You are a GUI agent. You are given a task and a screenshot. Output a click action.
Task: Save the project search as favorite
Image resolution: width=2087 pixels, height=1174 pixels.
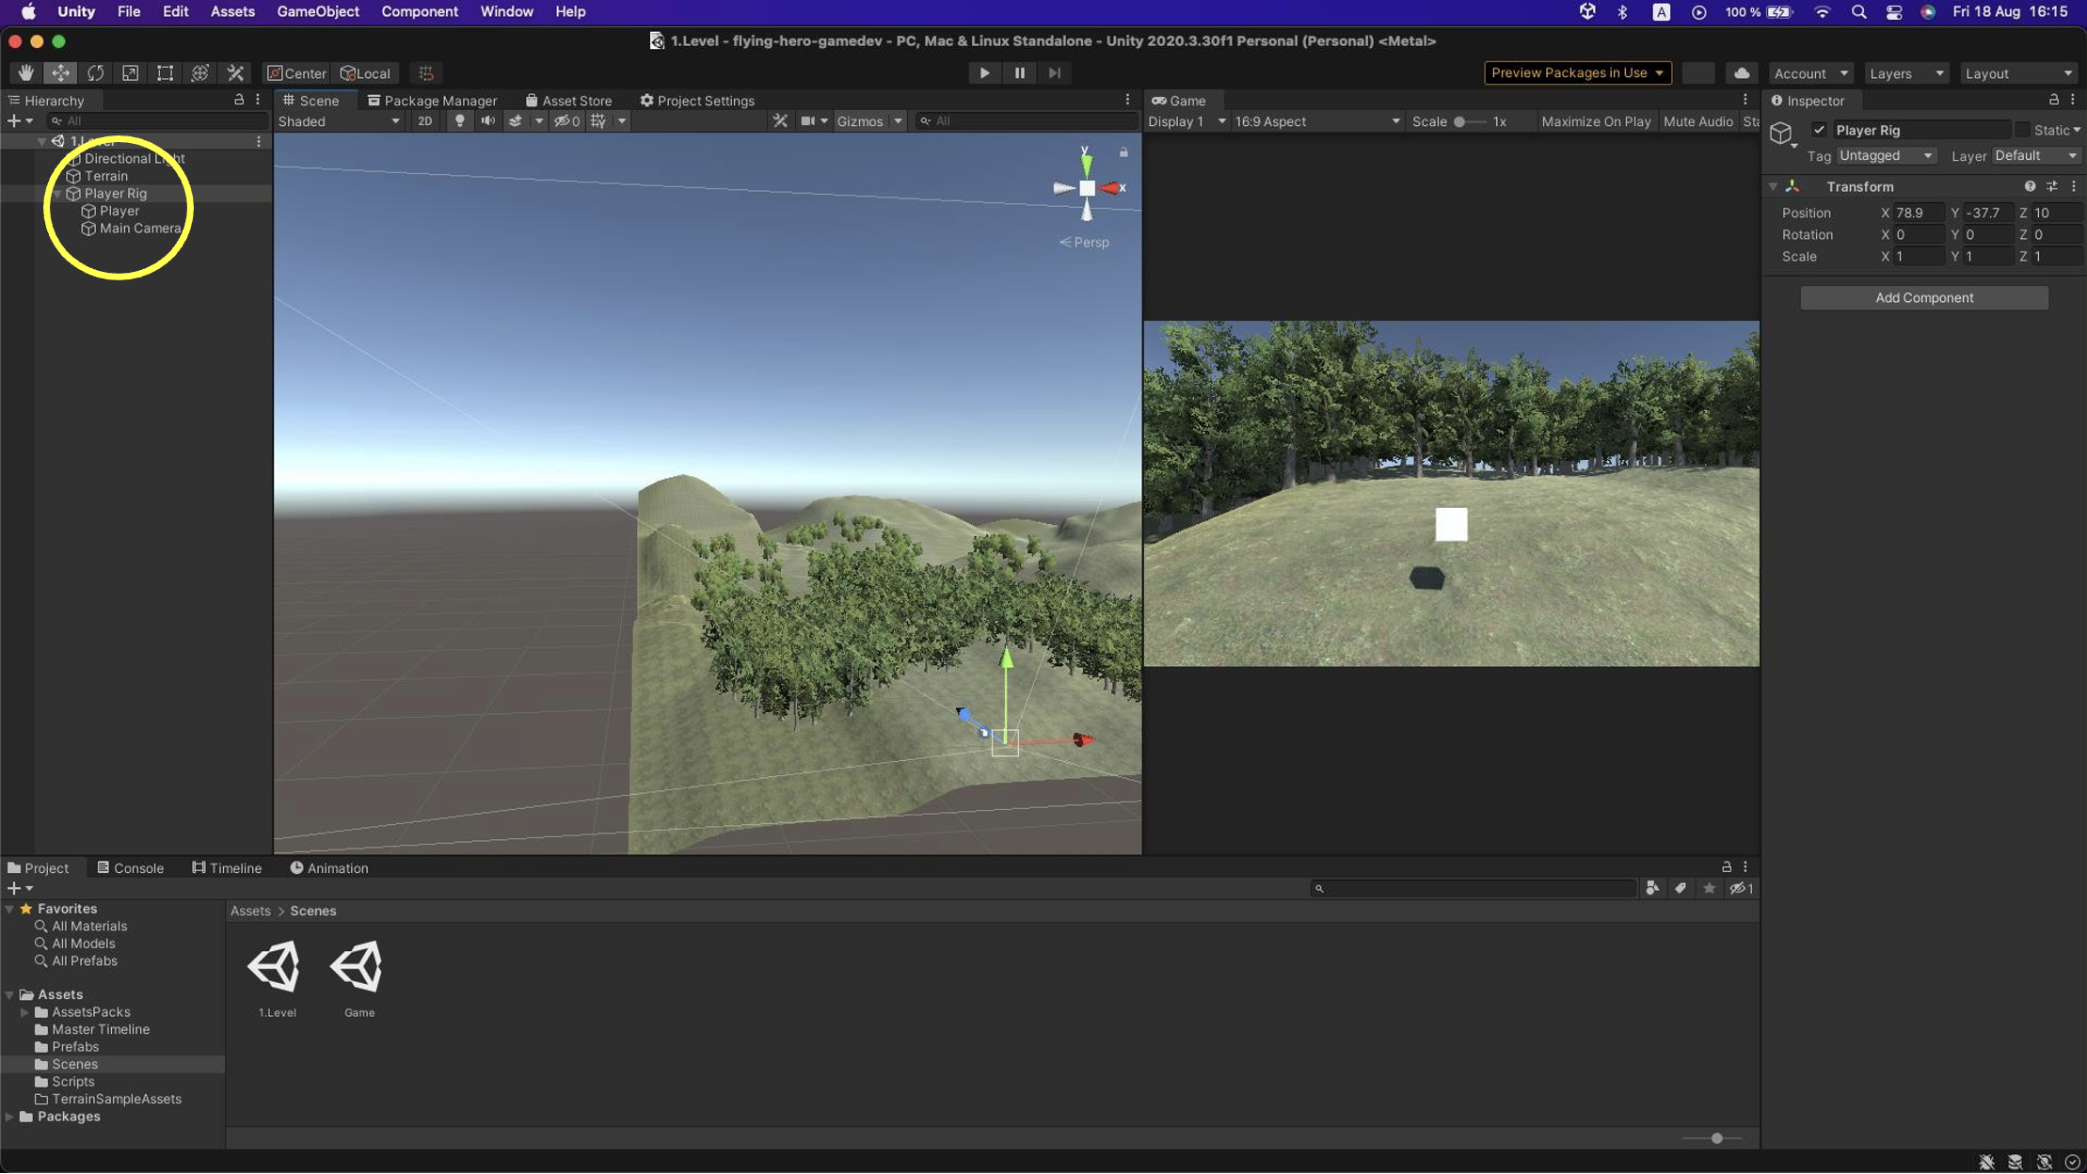click(x=1709, y=887)
